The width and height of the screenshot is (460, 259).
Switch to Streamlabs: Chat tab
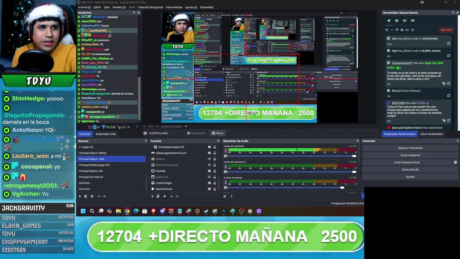pos(106,134)
